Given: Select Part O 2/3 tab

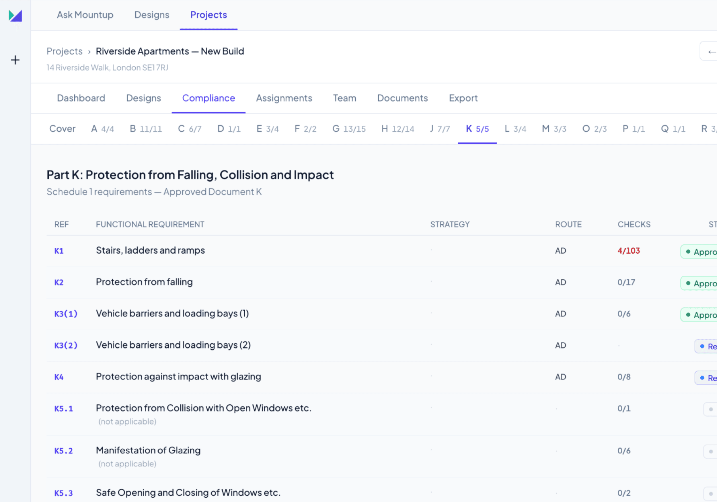Looking at the screenshot, I should click(x=594, y=129).
